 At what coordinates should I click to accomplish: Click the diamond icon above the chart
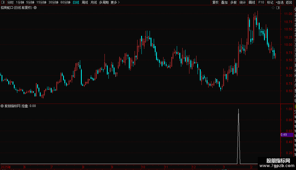pos(273,8)
